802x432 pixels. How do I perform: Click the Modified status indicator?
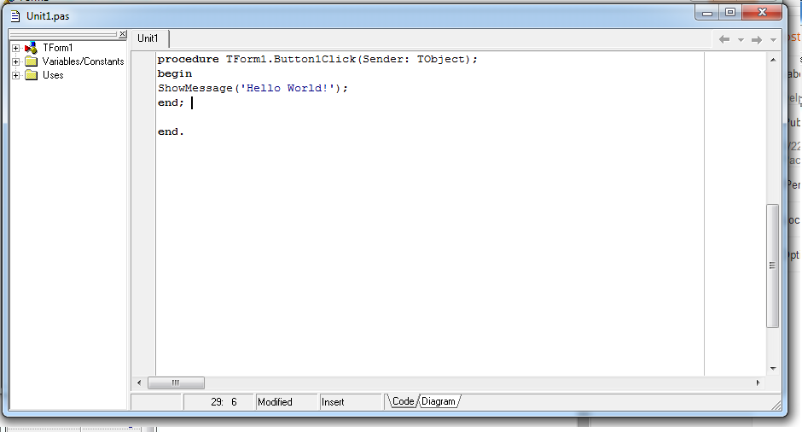pyautogui.click(x=287, y=402)
